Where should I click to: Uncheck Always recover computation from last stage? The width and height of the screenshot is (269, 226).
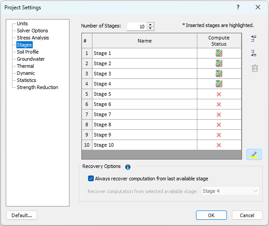pos(91,179)
